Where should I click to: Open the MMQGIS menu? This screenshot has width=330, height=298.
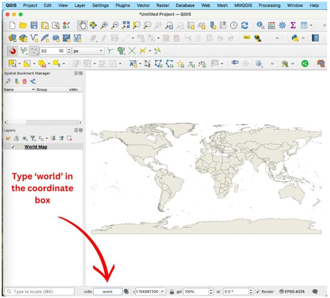[x=243, y=5]
